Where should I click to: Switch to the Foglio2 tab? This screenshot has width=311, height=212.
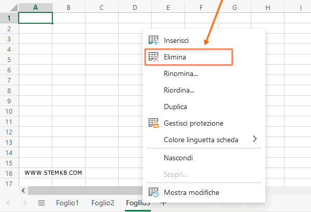(103, 203)
